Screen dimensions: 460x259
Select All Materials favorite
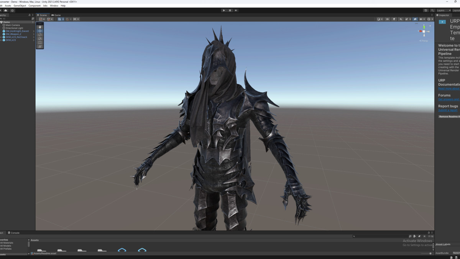point(7,243)
